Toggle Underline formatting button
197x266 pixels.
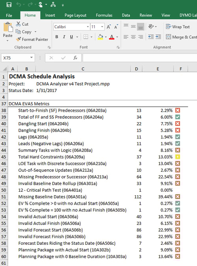click(71, 37)
